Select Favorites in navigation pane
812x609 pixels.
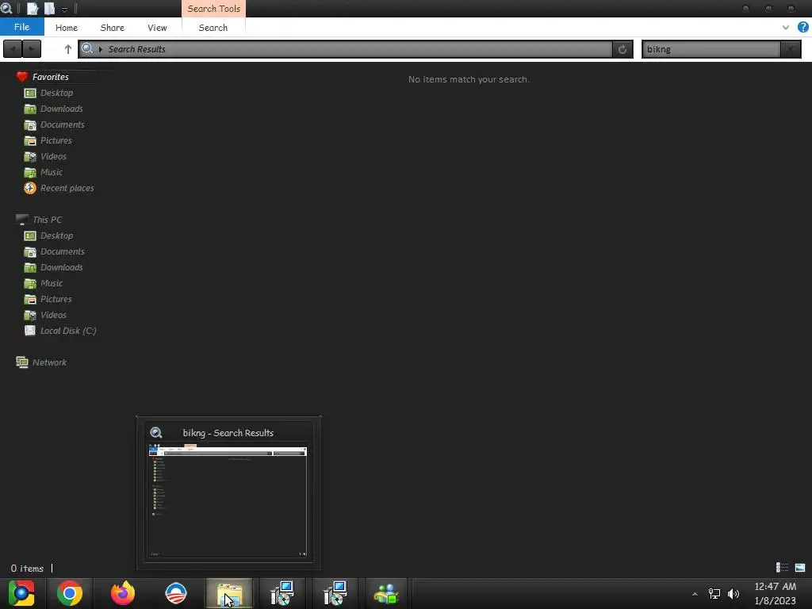tap(50, 77)
